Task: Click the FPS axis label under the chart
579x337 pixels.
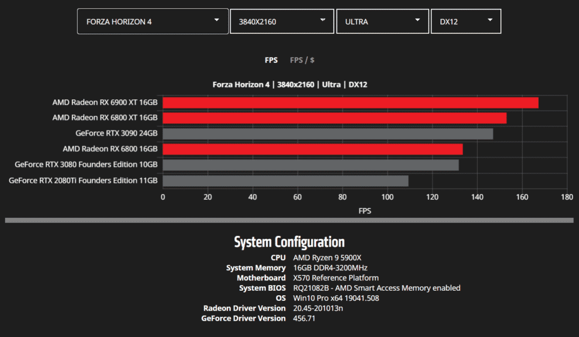Action: coord(365,211)
